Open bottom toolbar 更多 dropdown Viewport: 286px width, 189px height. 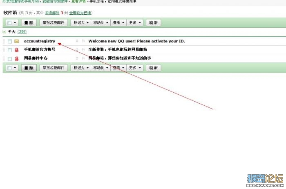(x=135, y=68)
